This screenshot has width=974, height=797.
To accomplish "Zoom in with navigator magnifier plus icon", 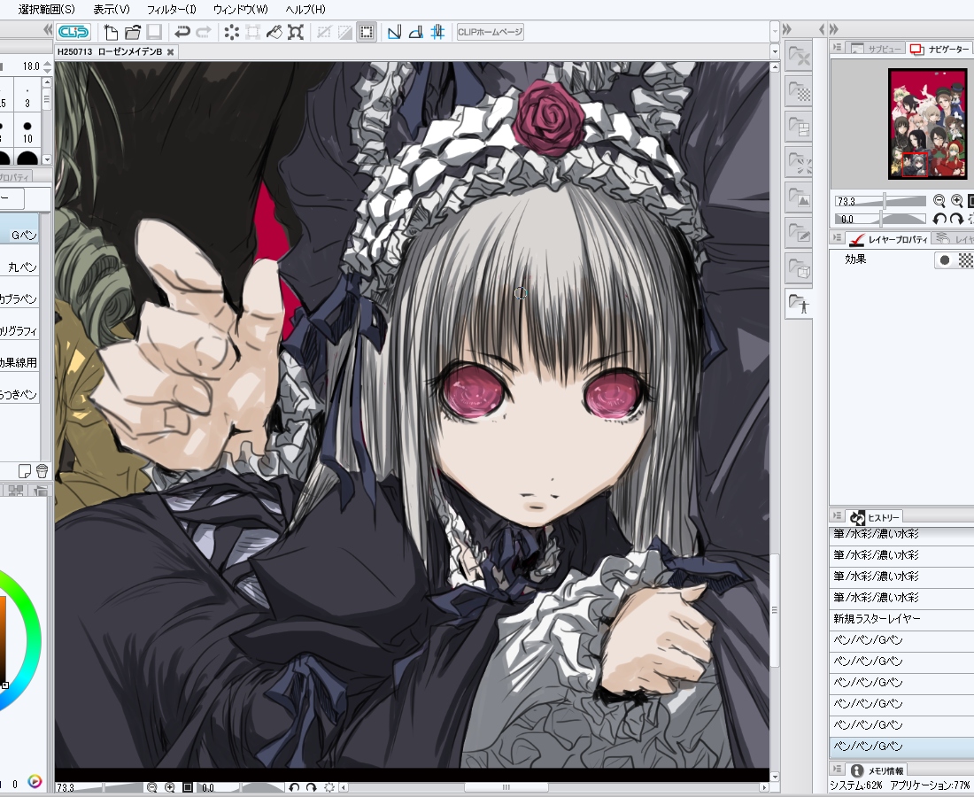I will (x=956, y=201).
